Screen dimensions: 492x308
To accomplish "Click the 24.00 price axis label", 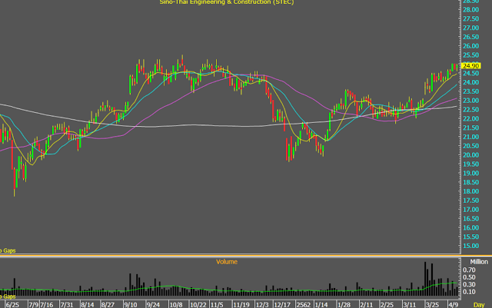I will pyautogui.click(x=471, y=82).
